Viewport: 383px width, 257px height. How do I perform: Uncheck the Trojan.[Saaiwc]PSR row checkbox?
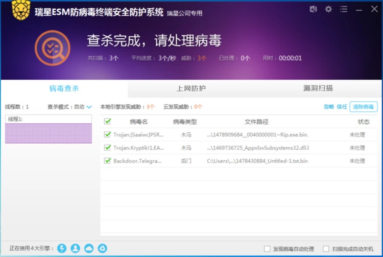[x=107, y=135]
